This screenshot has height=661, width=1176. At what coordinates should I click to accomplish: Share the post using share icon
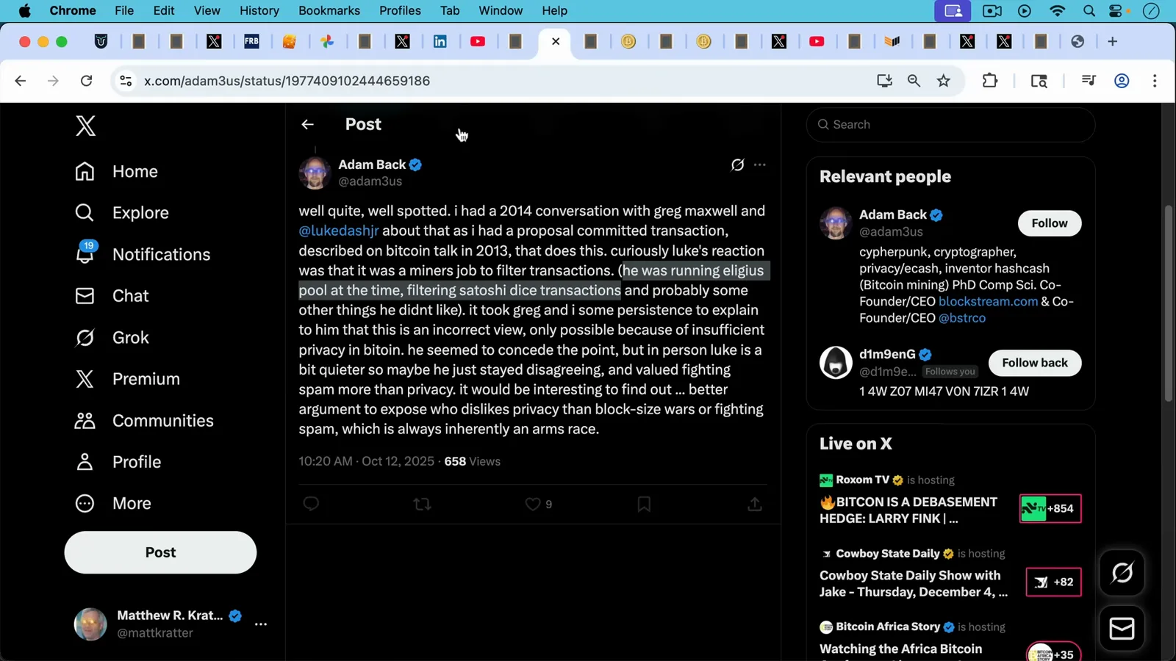(755, 504)
